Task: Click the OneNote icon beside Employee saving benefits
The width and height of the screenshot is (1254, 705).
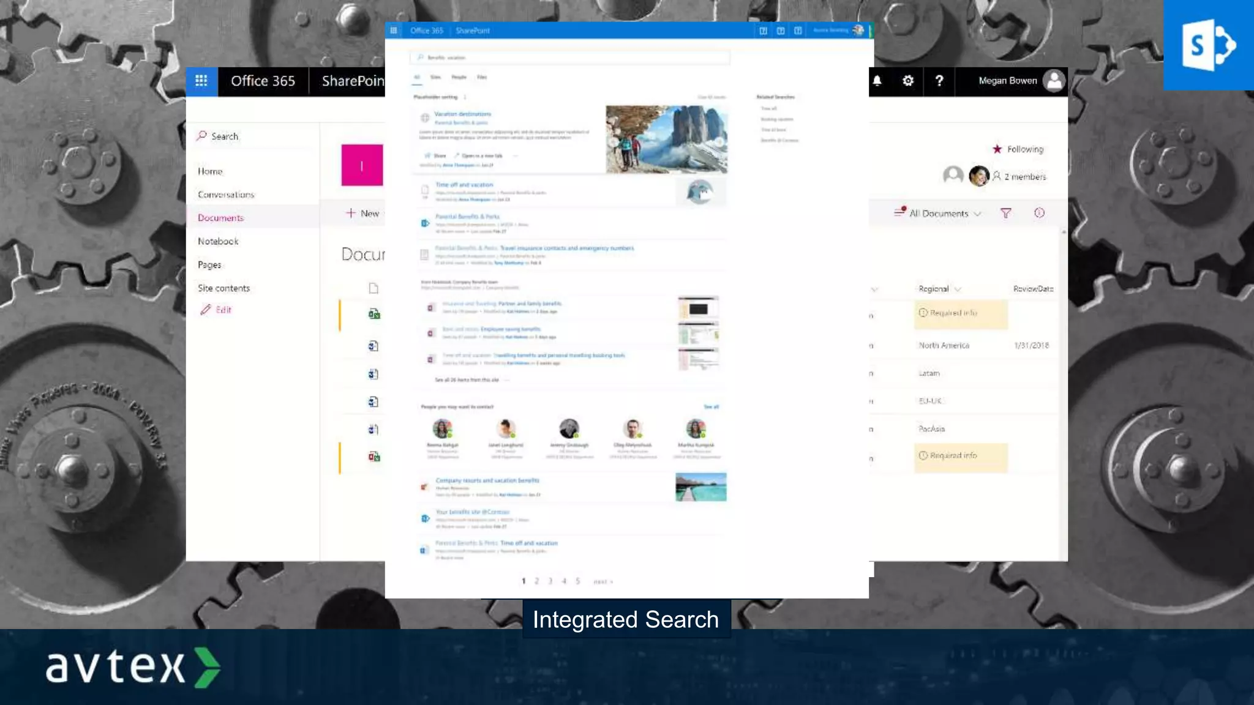Action: pos(430,334)
